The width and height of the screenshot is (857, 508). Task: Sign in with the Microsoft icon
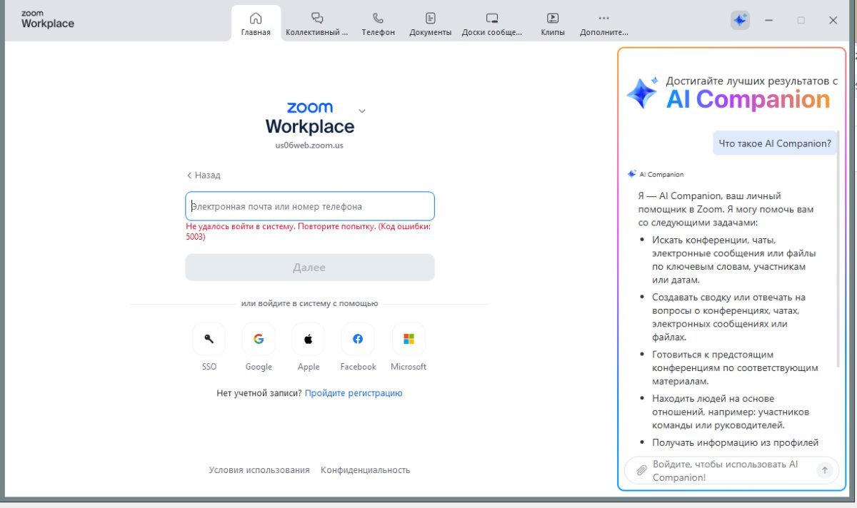point(409,339)
